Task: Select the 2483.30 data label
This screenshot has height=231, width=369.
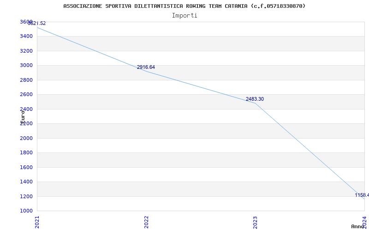Action: [255, 99]
